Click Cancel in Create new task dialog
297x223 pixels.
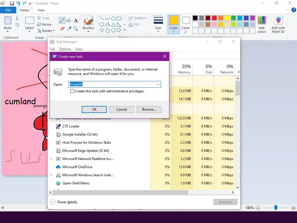[x=122, y=109]
